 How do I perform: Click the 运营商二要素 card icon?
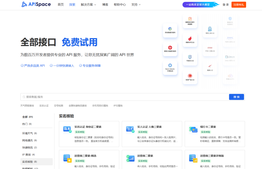click(x=130, y=158)
